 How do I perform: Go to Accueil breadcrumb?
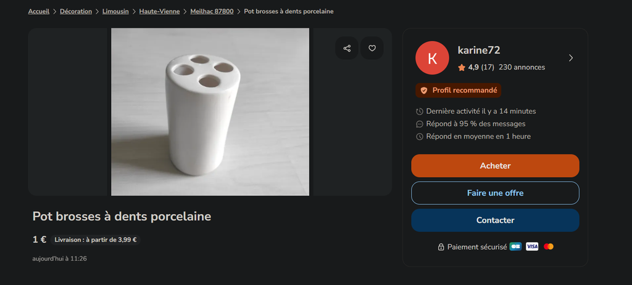[39, 12]
